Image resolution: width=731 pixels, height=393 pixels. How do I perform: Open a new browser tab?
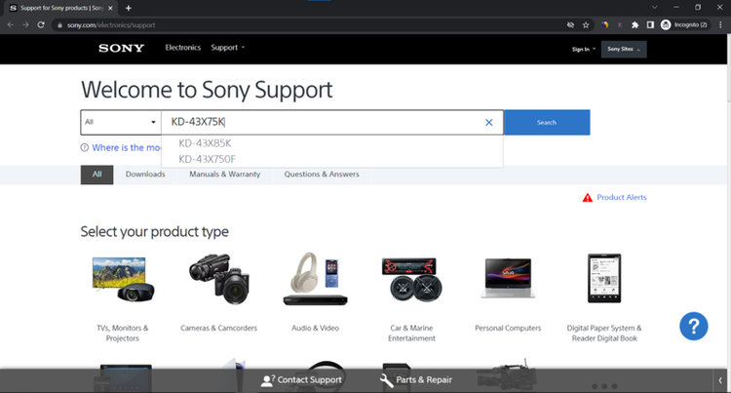point(129,8)
